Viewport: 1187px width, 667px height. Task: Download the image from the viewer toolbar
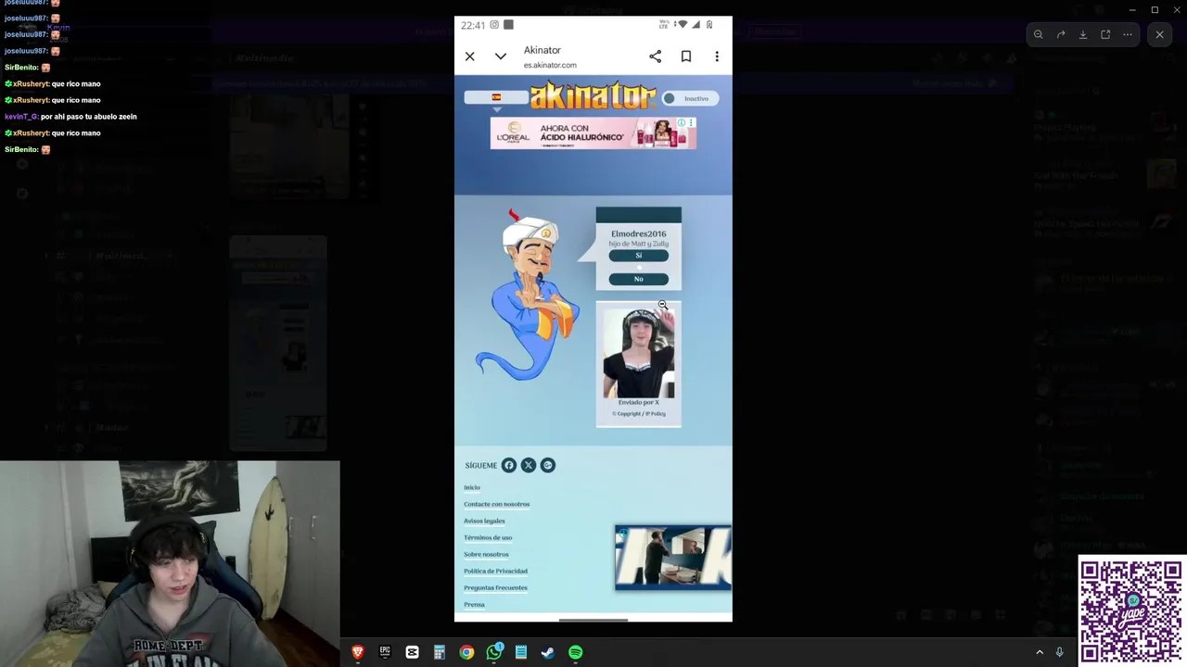[x=1083, y=35]
